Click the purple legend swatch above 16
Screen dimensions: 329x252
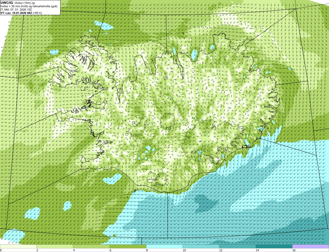(x=310, y=246)
